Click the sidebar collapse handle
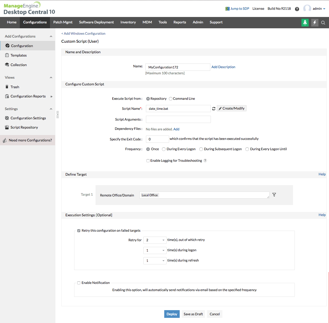Screen dimensions: 329x323 [x=58, y=114]
